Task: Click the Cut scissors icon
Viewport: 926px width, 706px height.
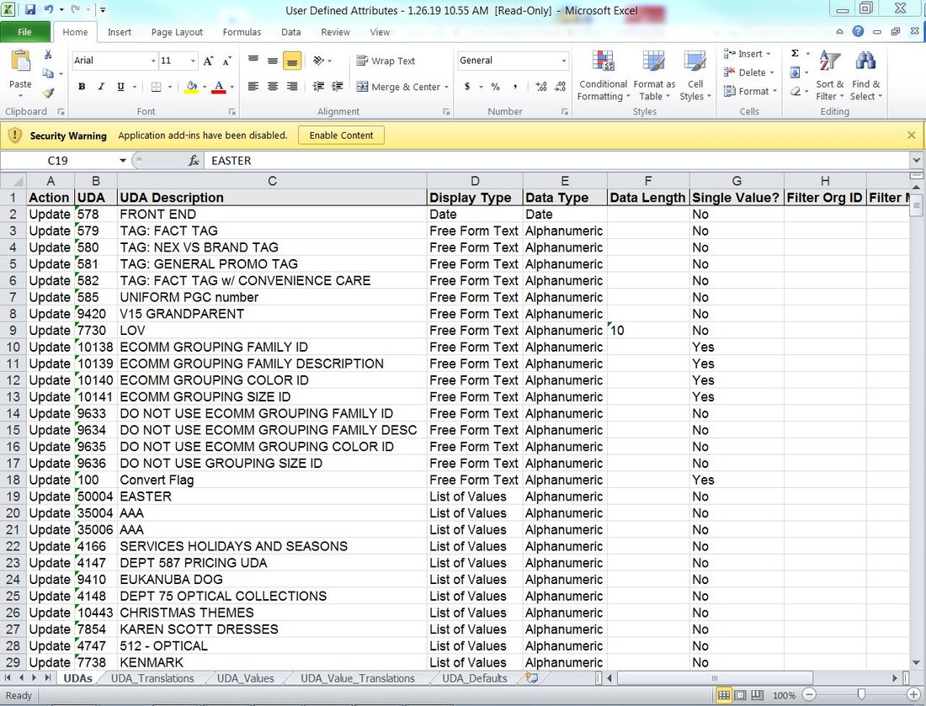Action: coord(48,55)
